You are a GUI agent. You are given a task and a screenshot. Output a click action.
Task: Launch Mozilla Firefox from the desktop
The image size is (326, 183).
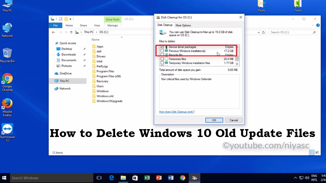[x=7, y=108]
